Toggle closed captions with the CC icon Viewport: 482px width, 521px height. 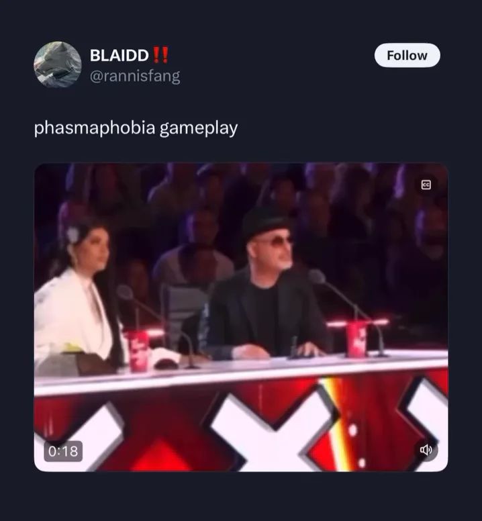tap(426, 185)
